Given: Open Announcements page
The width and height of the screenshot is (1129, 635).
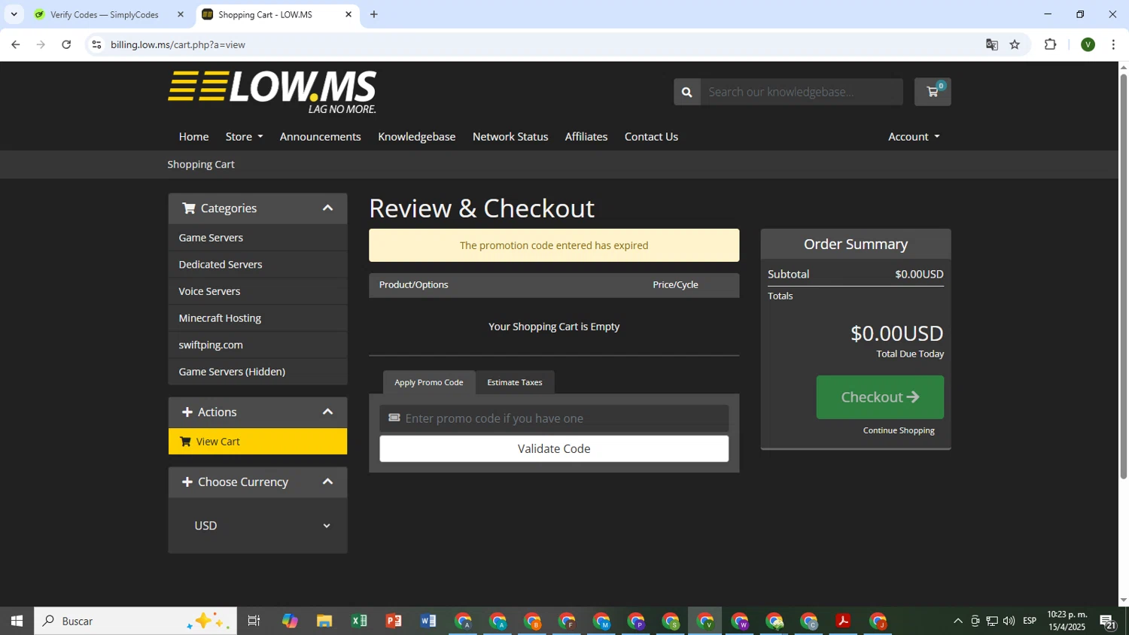Looking at the screenshot, I should pos(320,136).
